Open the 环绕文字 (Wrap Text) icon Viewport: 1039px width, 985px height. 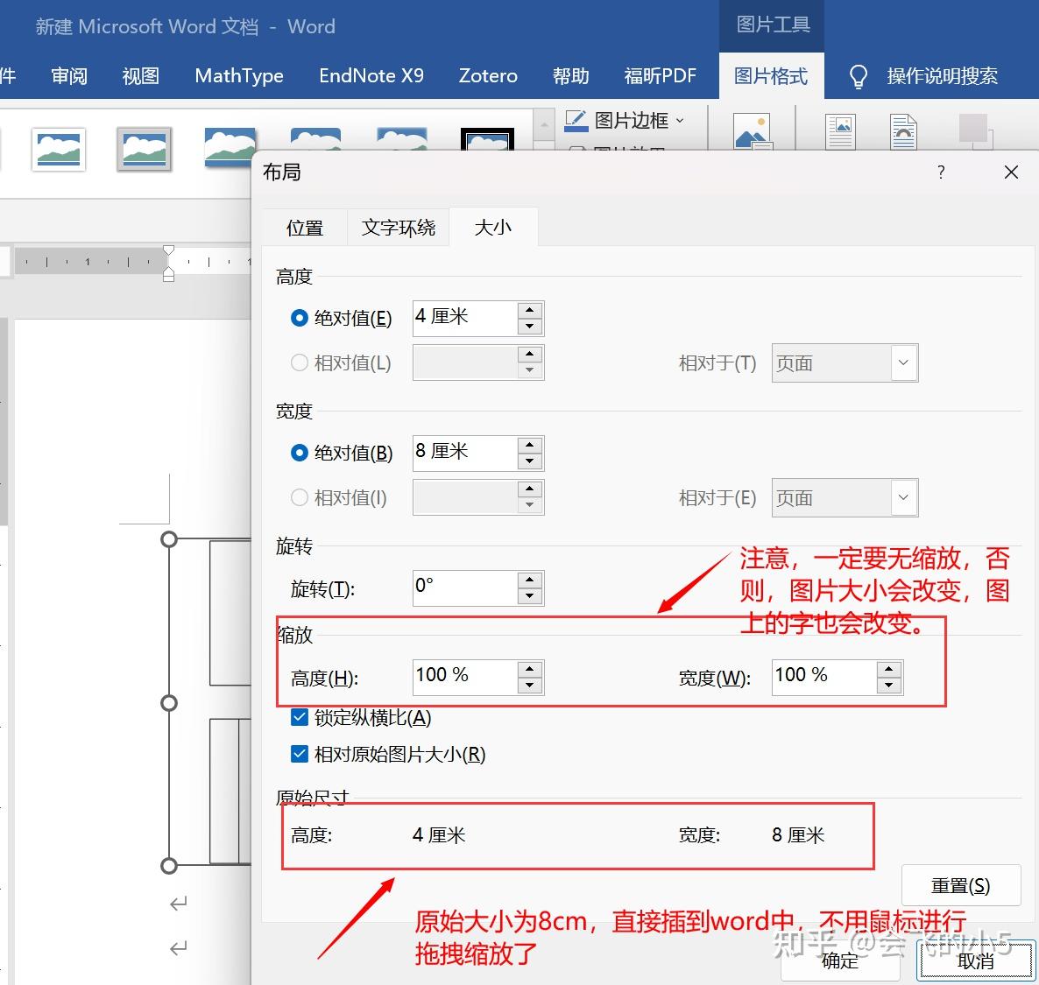pyautogui.click(x=902, y=131)
